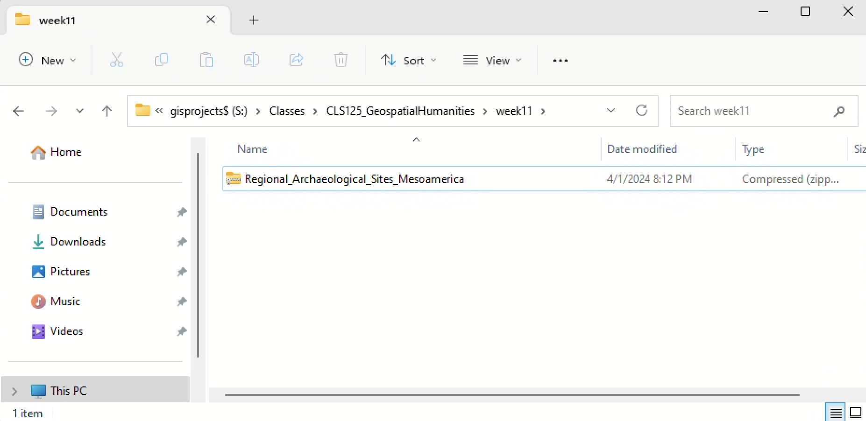Share the selected file using Share icon
The width and height of the screenshot is (866, 421).
coord(296,60)
